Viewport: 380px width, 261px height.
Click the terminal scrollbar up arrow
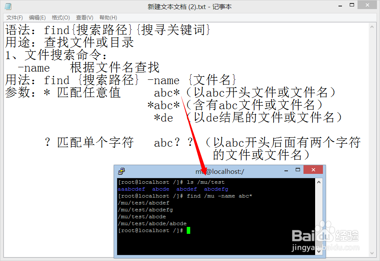pyautogui.click(x=319, y=182)
